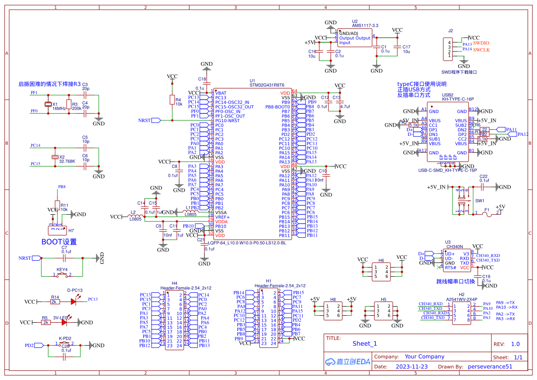
Task: Click the KH-TYPE-C-16P label above USB2
Action: point(458,99)
